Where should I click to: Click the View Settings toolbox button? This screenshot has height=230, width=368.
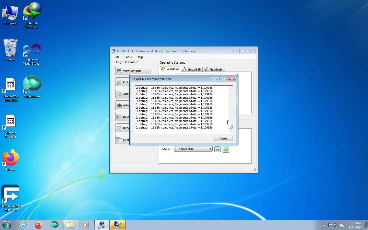(x=133, y=71)
